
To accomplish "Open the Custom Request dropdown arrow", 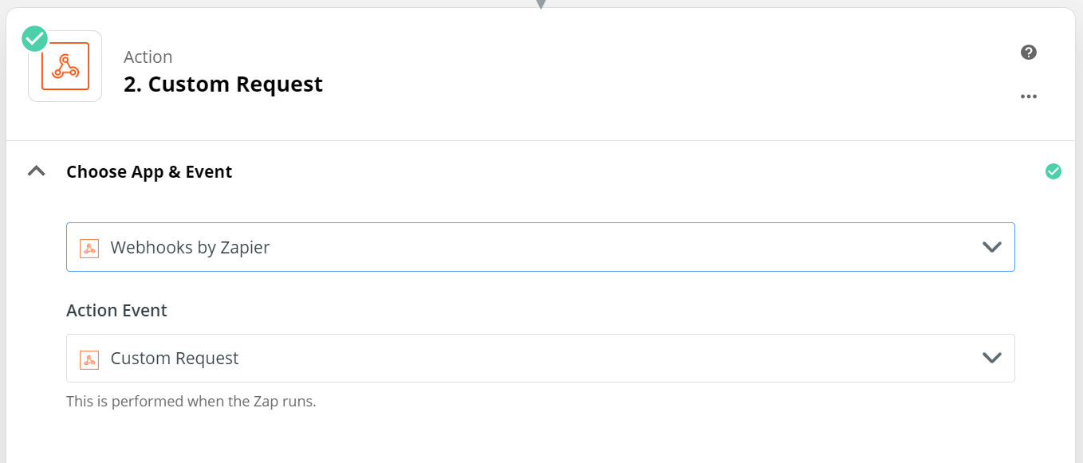I will click(x=992, y=358).
